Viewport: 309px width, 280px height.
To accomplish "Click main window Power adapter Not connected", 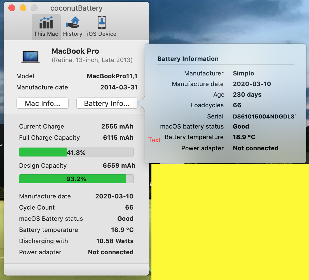I will point(111,252).
